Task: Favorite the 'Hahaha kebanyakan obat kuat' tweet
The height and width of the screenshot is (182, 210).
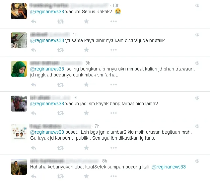Action: tap(86, 176)
